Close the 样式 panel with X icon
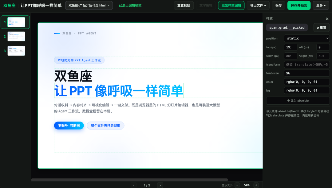This screenshot has width=332, height=188. (x=327, y=19)
